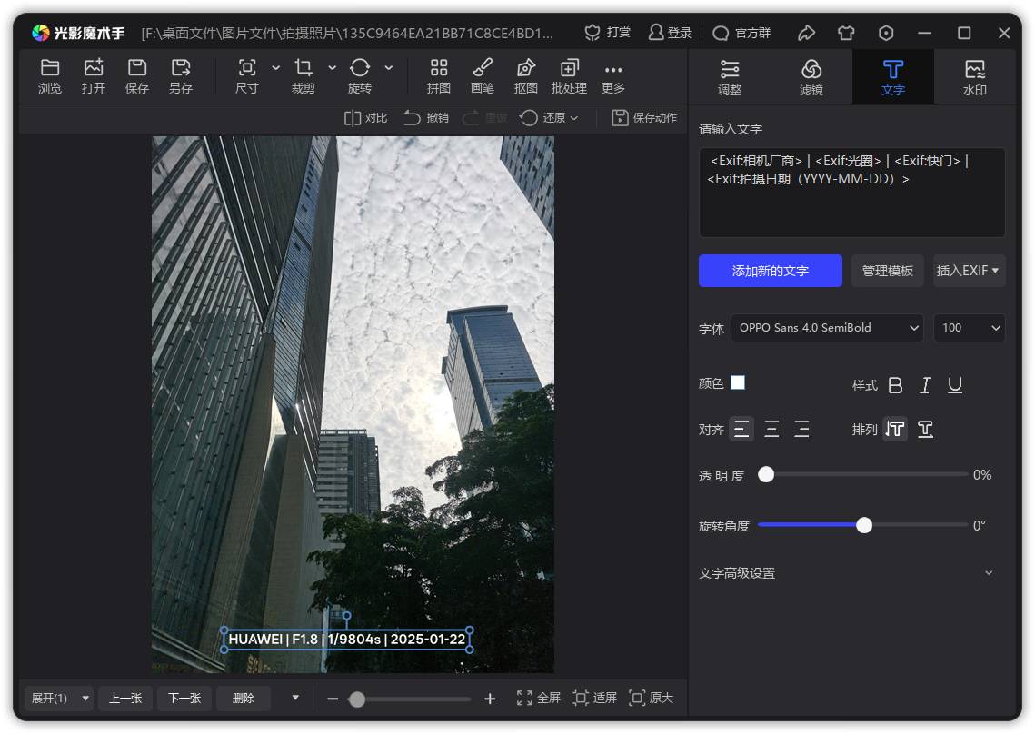Switch to the 滤镜 filter tab

pyautogui.click(x=811, y=77)
